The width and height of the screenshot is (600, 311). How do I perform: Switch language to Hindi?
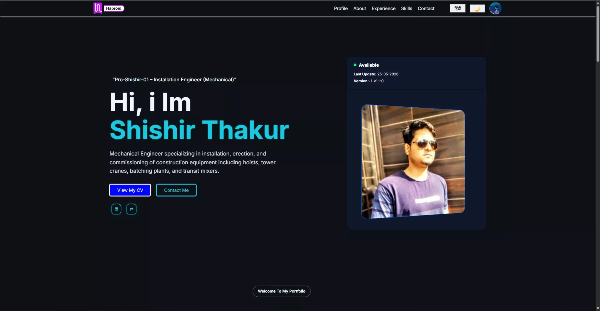tap(457, 8)
